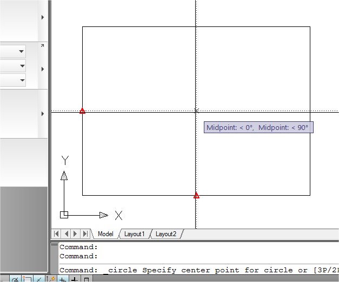339x282 pixels.
Task: Click bottom-edge red midpoint snap marker
Action: 196,196
